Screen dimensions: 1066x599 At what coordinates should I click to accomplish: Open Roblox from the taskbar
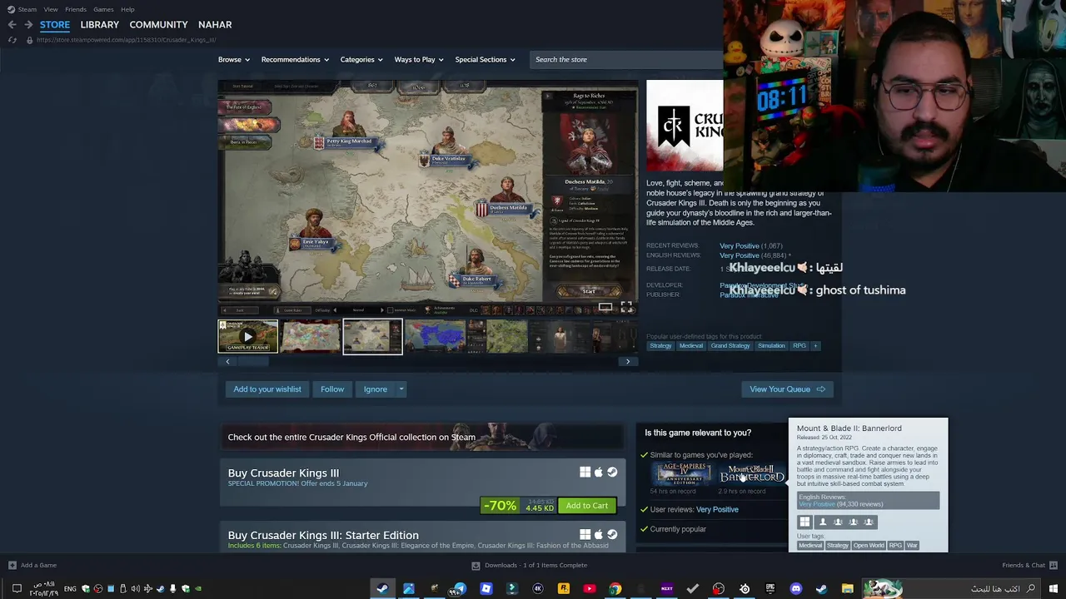pyautogui.click(x=486, y=588)
